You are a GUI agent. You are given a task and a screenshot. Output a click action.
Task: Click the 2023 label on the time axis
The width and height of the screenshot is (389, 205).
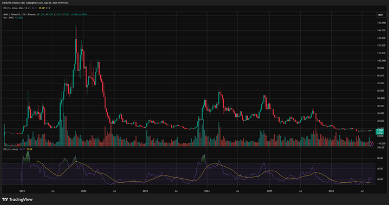[145, 191]
